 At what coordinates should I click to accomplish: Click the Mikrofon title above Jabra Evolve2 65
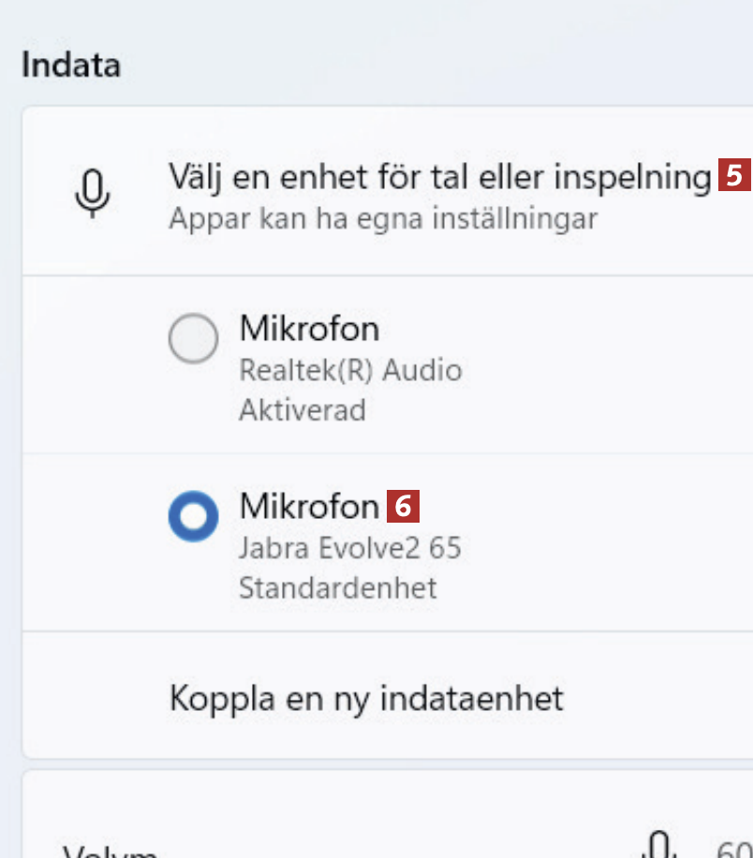tap(309, 507)
